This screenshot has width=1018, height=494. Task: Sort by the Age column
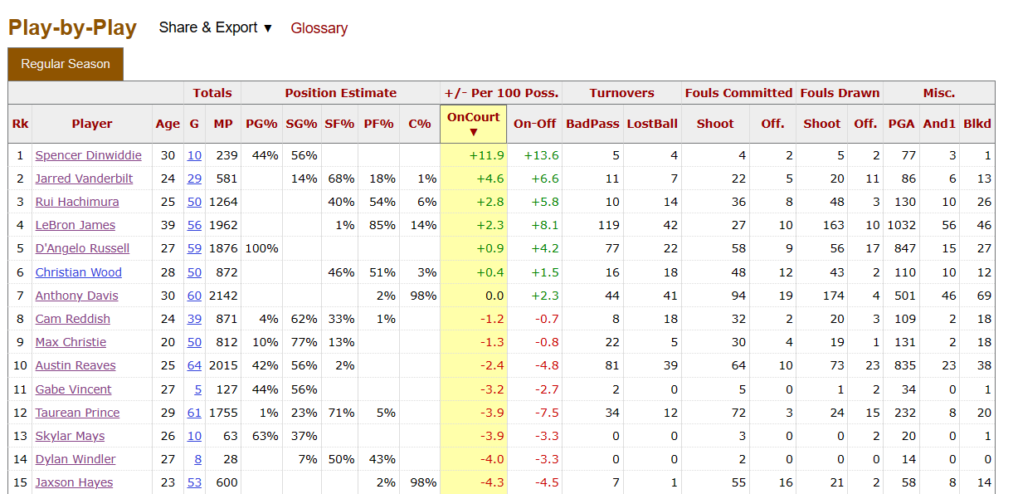pos(168,124)
